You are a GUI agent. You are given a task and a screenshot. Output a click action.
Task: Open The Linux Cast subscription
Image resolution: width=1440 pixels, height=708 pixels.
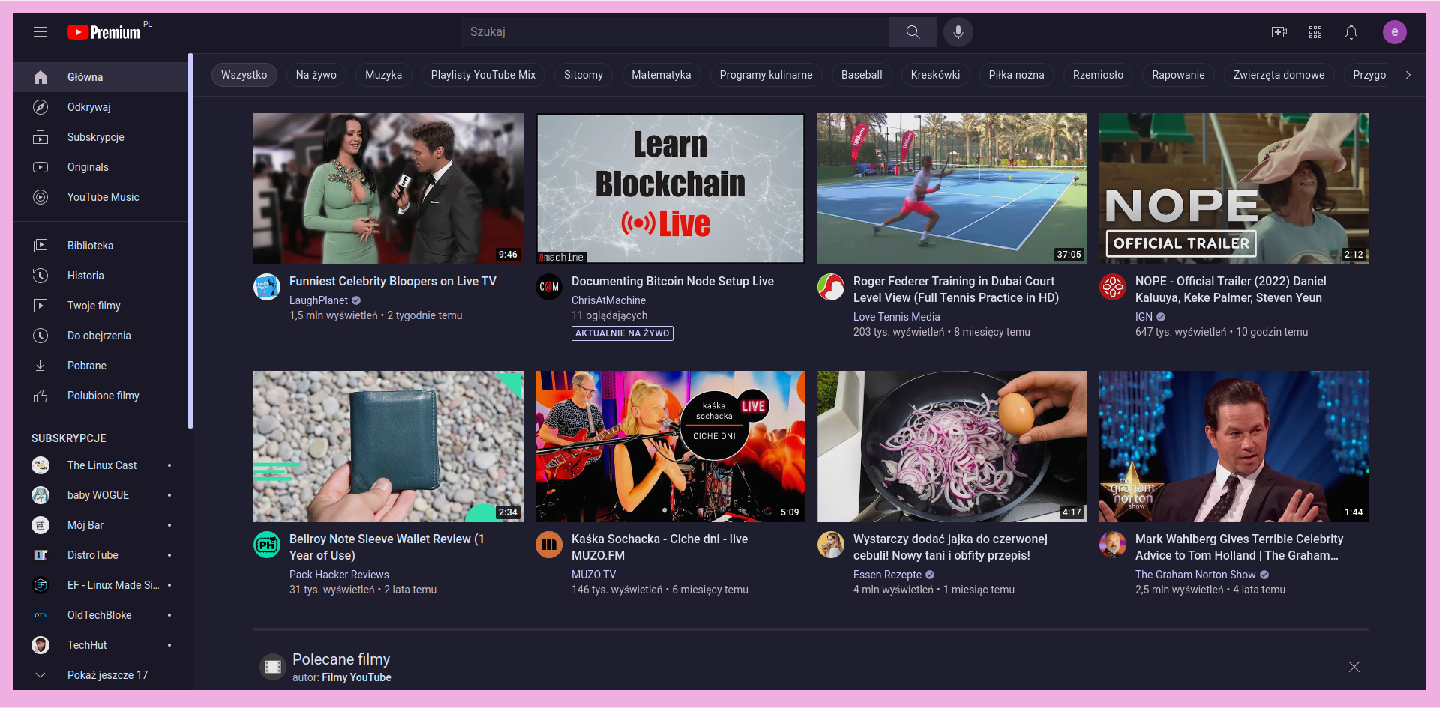(x=100, y=465)
